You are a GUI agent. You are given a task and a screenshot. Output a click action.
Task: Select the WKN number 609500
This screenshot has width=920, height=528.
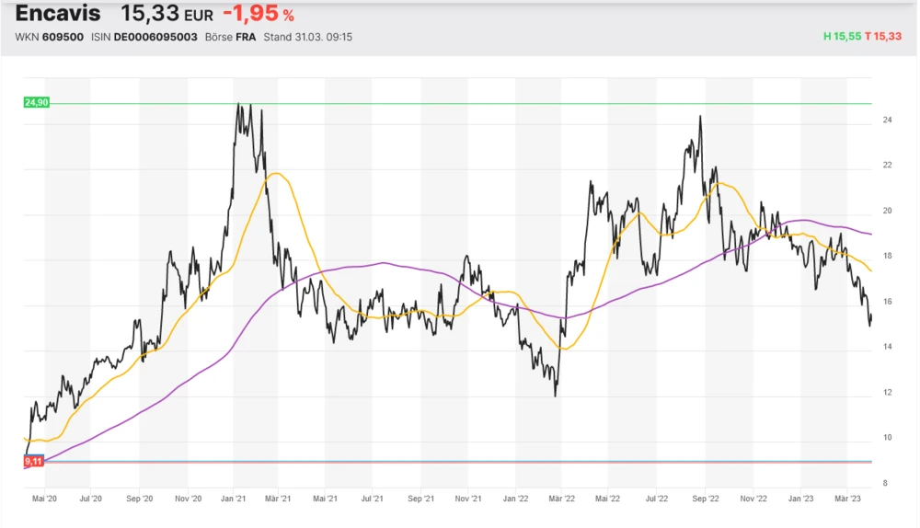pos(65,37)
